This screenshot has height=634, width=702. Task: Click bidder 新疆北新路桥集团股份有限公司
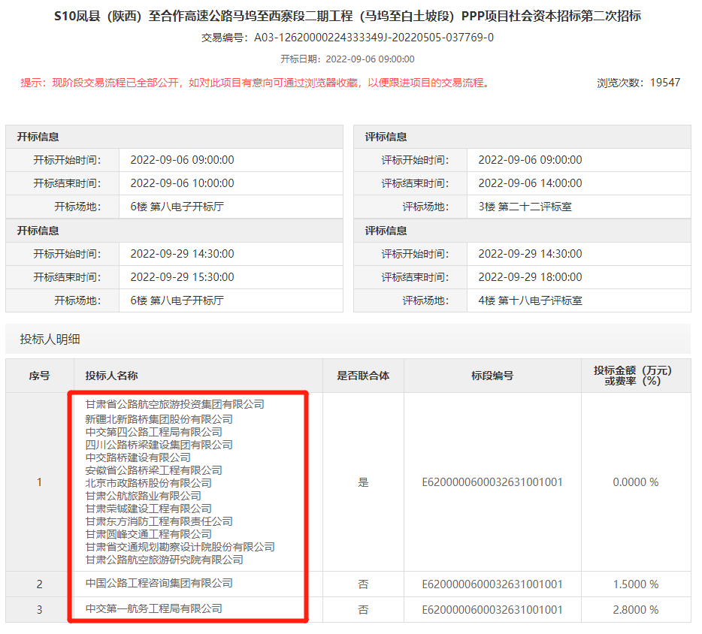click(159, 419)
